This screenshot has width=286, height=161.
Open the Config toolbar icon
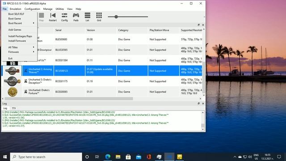[64, 17]
